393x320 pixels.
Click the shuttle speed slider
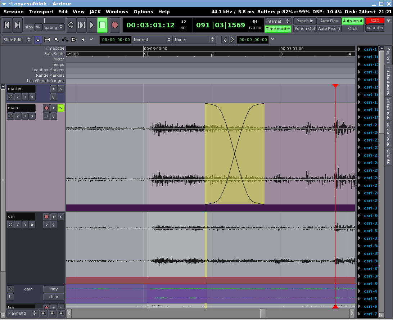tap(44, 20)
